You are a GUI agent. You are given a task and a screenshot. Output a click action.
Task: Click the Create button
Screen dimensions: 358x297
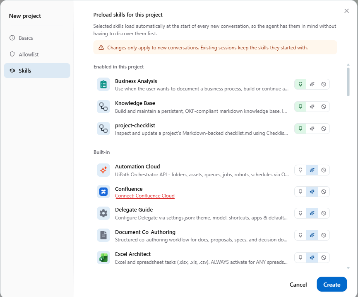332,285
